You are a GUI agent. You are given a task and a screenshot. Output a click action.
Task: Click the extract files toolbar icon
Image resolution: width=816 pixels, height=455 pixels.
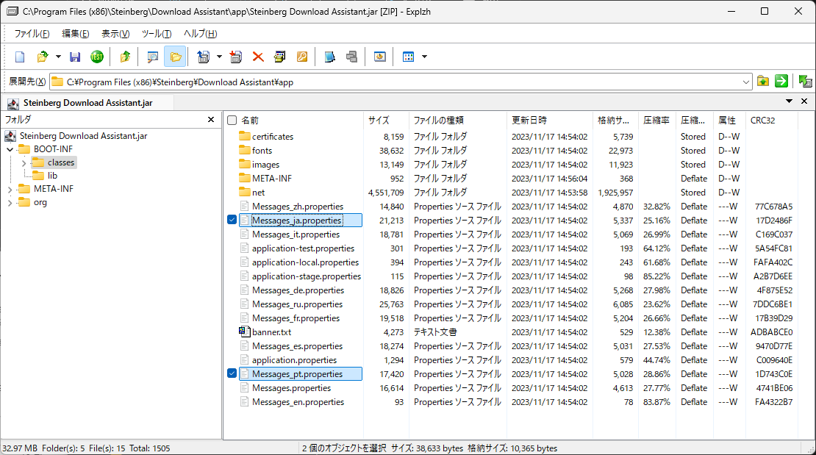204,57
